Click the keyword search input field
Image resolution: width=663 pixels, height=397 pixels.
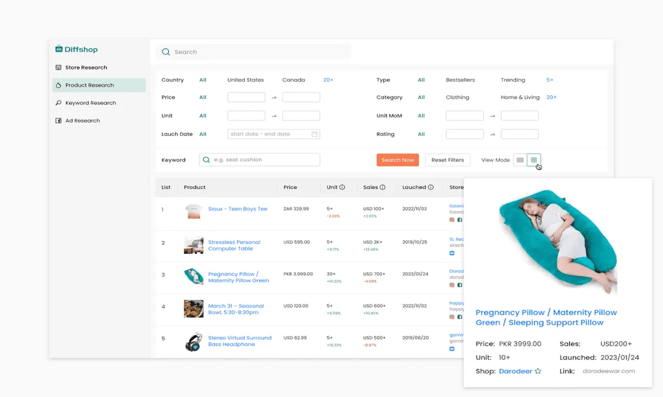259,159
